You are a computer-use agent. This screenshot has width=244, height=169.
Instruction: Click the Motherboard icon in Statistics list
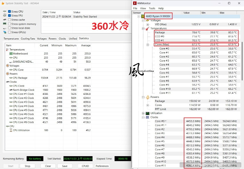(11, 54)
